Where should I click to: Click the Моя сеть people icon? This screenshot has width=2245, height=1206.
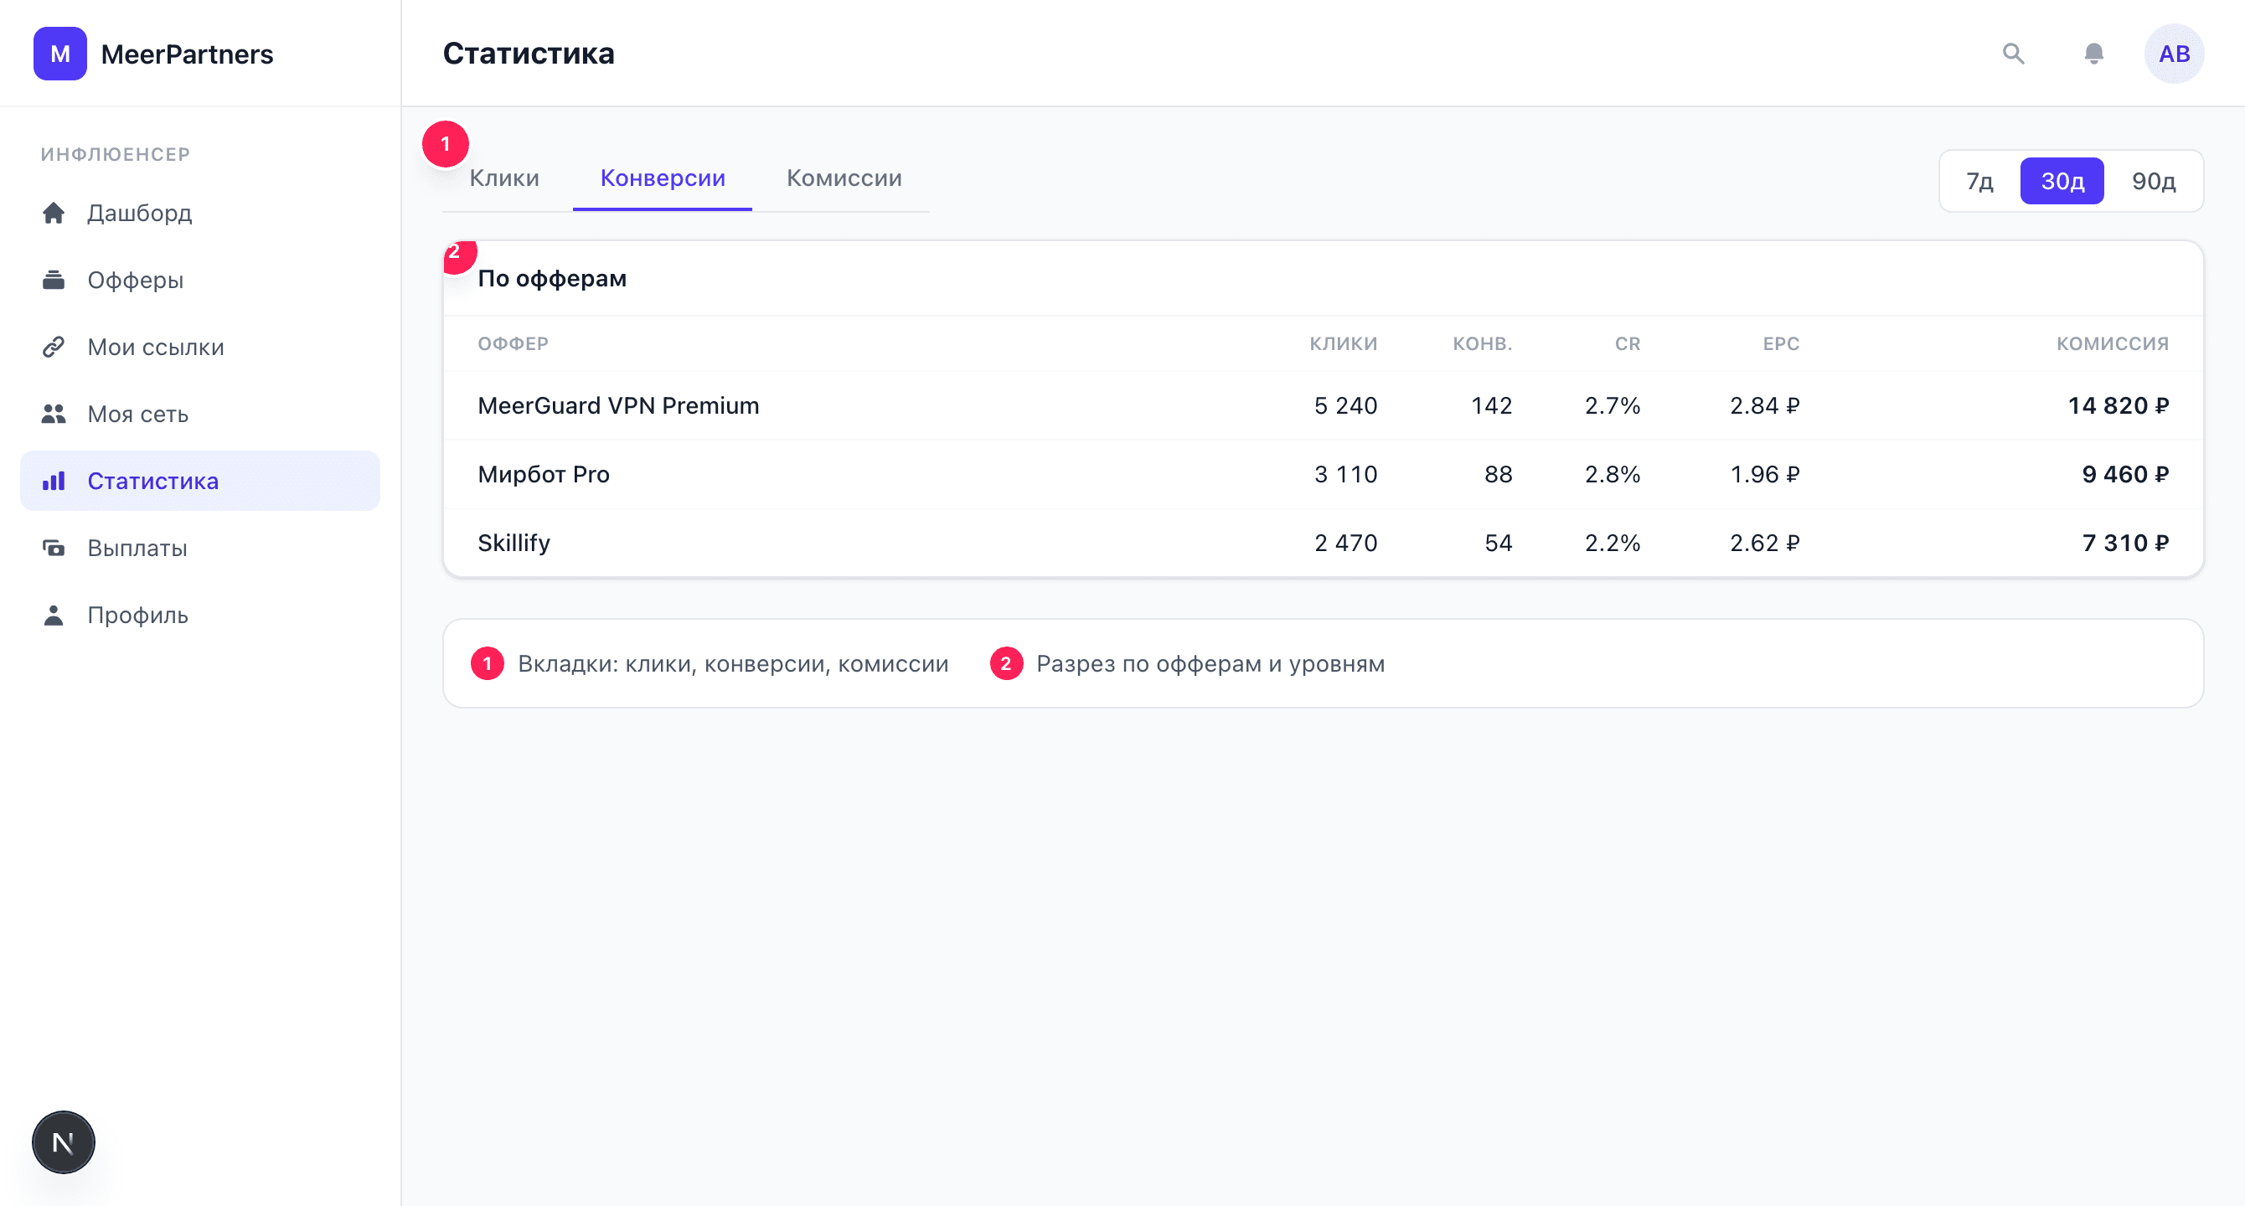click(x=54, y=414)
